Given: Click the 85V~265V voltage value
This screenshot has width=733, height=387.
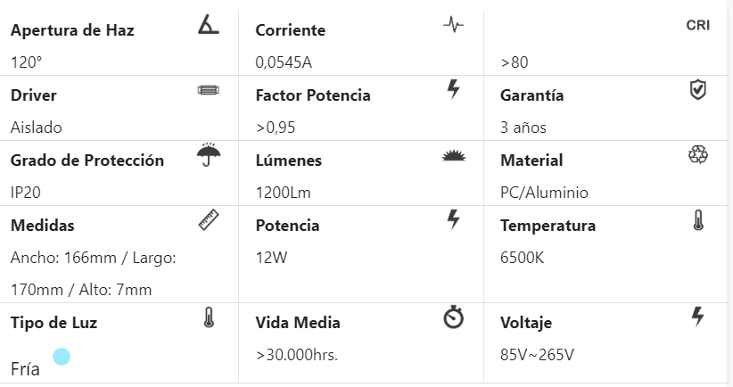Looking at the screenshot, I should [537, 355].
